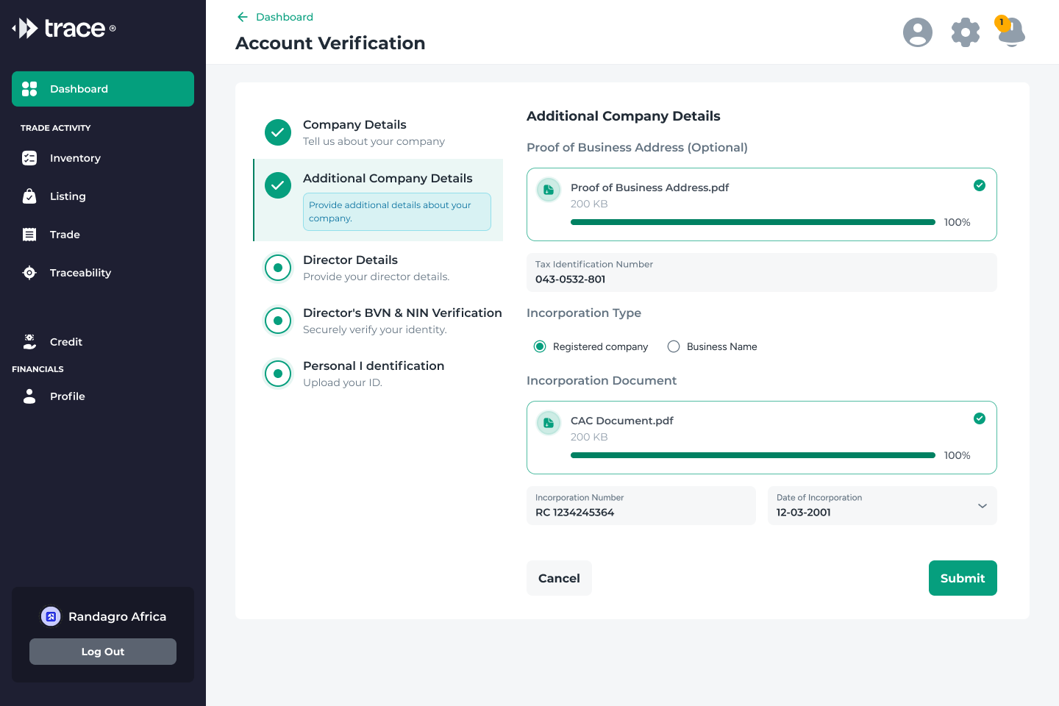Click the Log Out button
1059x706 pixels.
(x=103, y=652)
